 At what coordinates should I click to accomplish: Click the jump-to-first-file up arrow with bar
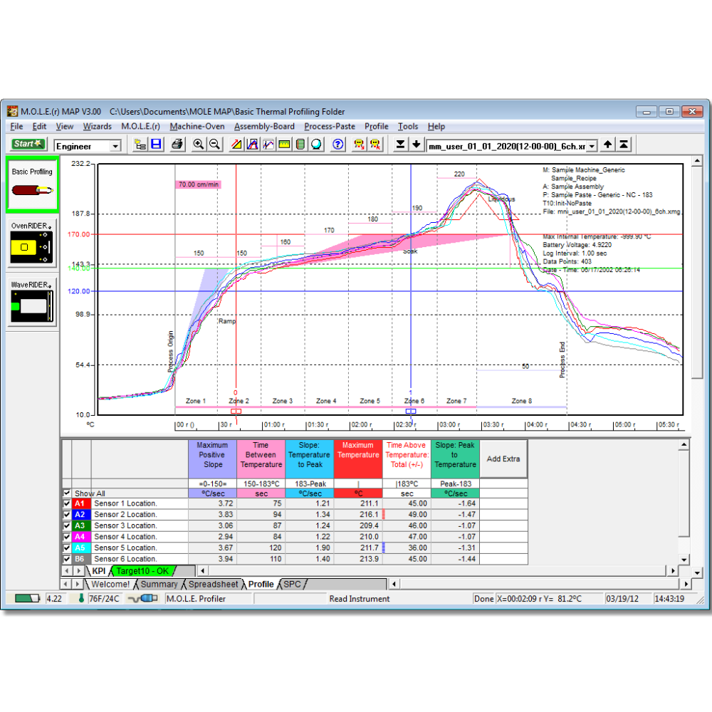(624, 145)
